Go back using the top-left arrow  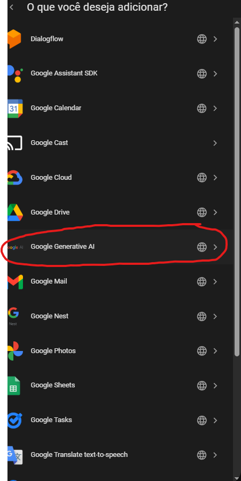pos(12,7)
